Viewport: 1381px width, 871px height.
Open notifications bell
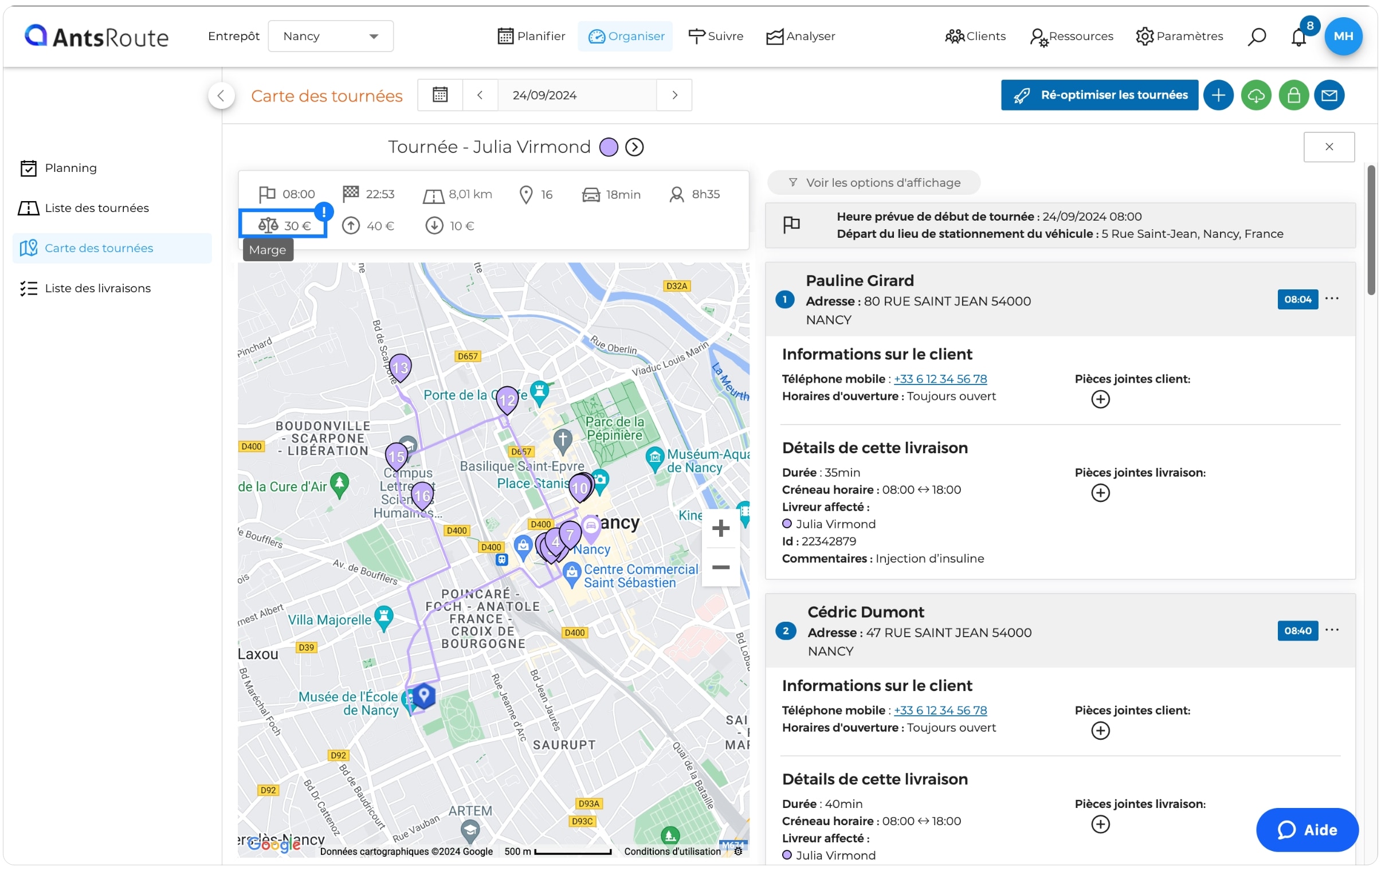[x=1298, y=37]
